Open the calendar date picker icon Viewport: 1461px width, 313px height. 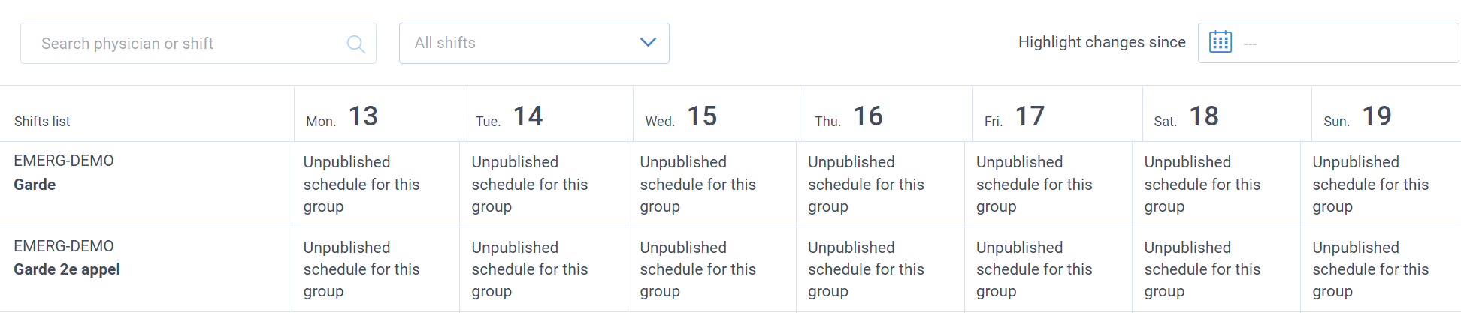coord(1221,42)
